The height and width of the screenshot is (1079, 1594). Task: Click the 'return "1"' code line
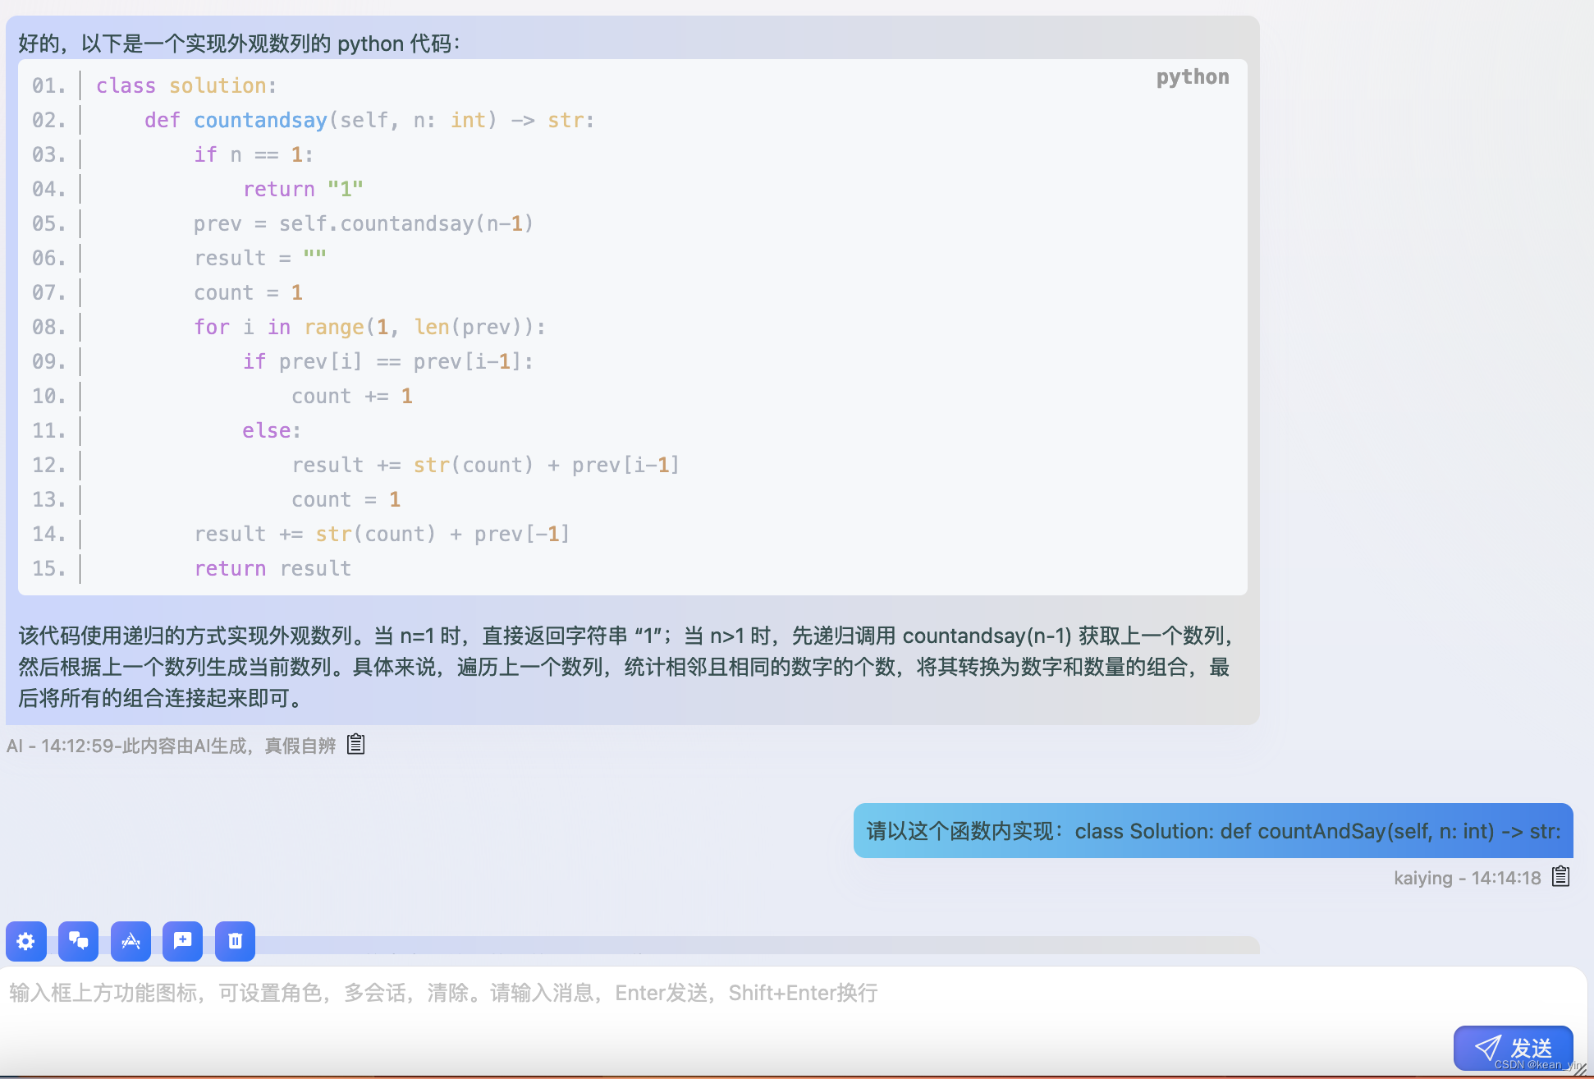[303, 189]
